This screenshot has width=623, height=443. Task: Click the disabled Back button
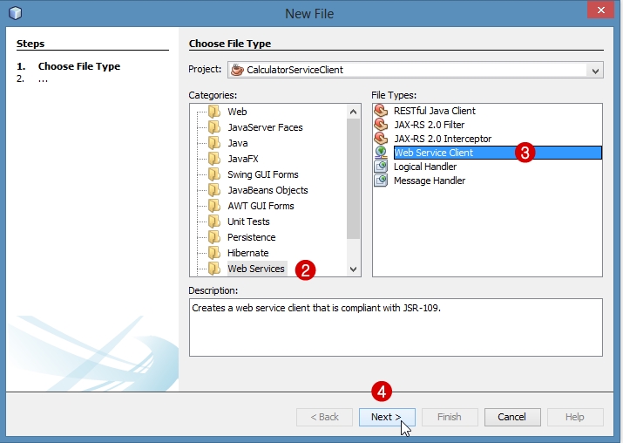324,417
